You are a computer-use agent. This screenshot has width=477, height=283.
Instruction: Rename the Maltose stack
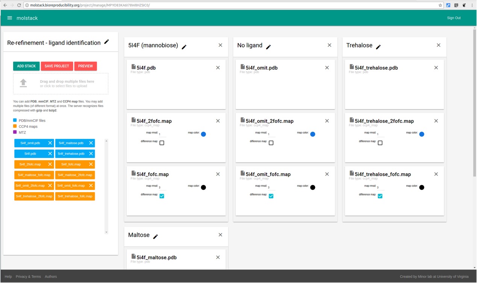156,236
